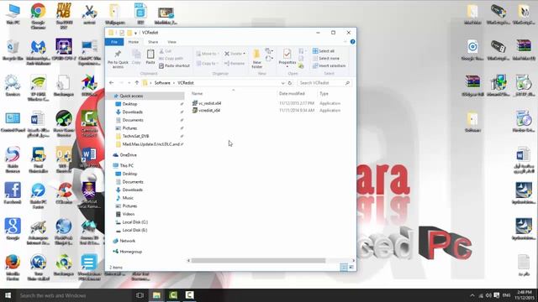This screenshot has height=302, width=538.
Task: Open Google Chrome desktop shortcut
Action: (x=38, y=16)
